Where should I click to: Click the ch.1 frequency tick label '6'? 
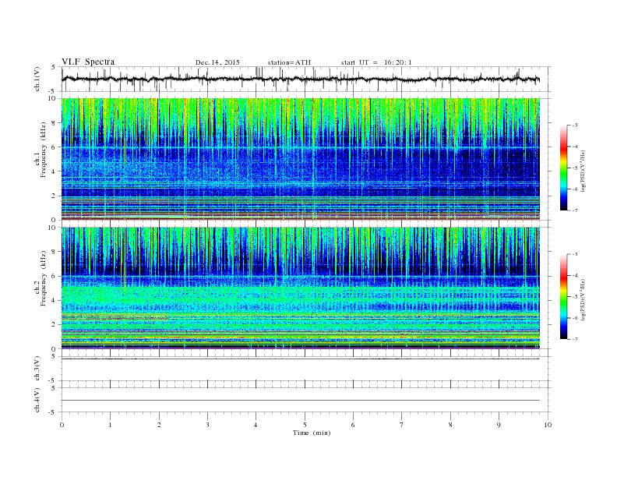tap(55, 147)
